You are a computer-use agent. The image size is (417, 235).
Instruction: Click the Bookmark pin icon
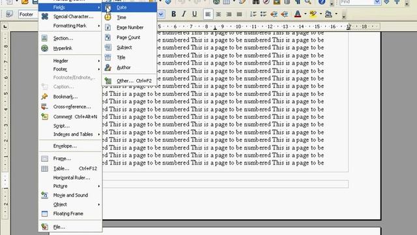pos(45,97)
